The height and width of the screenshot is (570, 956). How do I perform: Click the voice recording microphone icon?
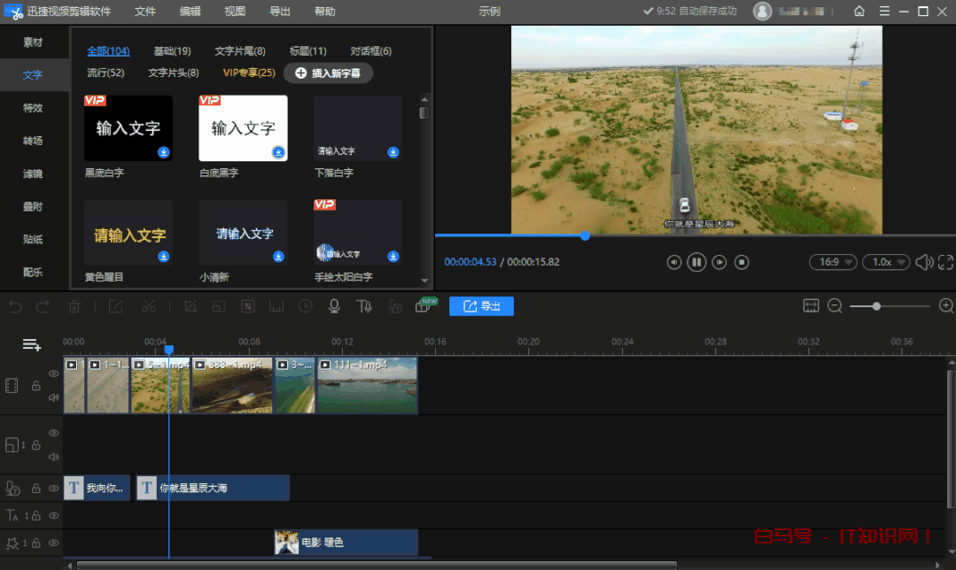pos(334,306)
